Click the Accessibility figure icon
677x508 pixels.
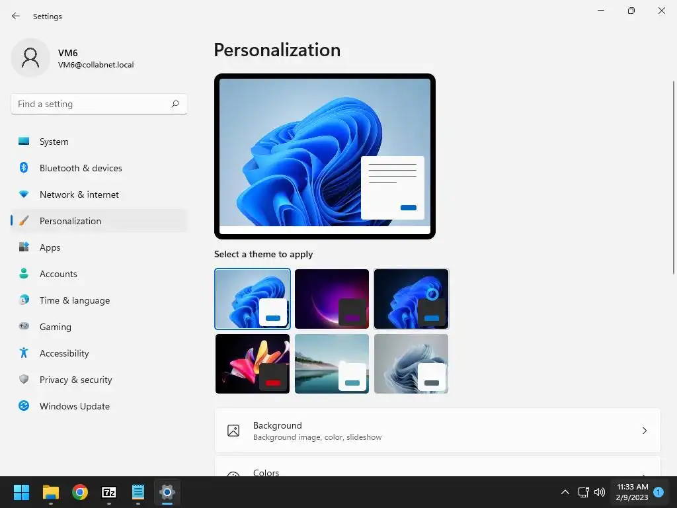[24, 353]
